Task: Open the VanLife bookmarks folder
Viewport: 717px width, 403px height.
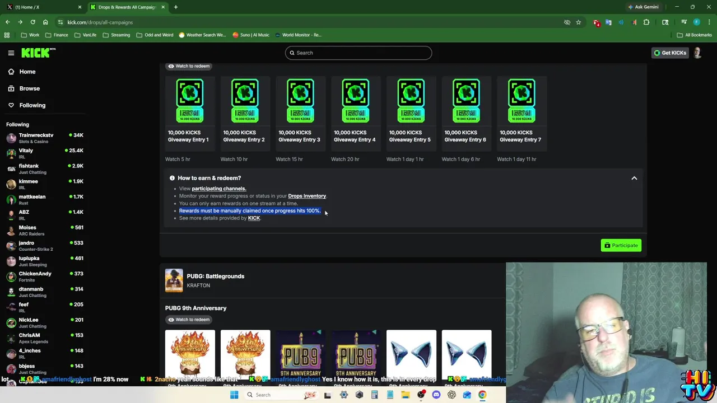Action: [85, 35]
